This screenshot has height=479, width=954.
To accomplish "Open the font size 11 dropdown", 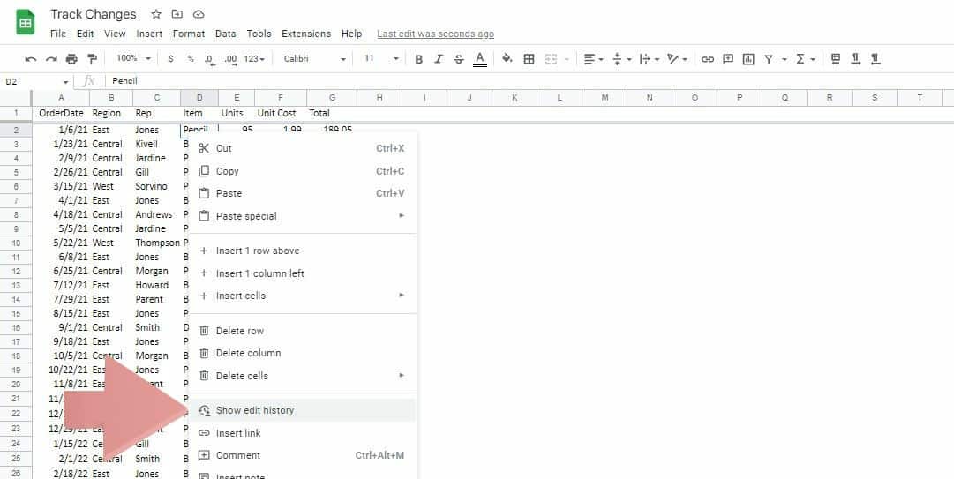I will pyautogui.click(x=381, y=59).
